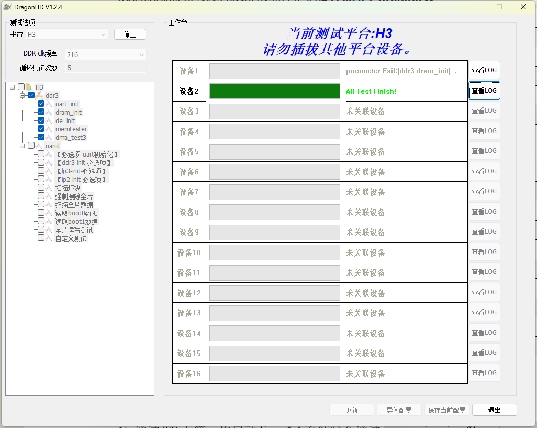
Task: Click the 停止 button
Action: pyautogui.click(x=130, y=34)
